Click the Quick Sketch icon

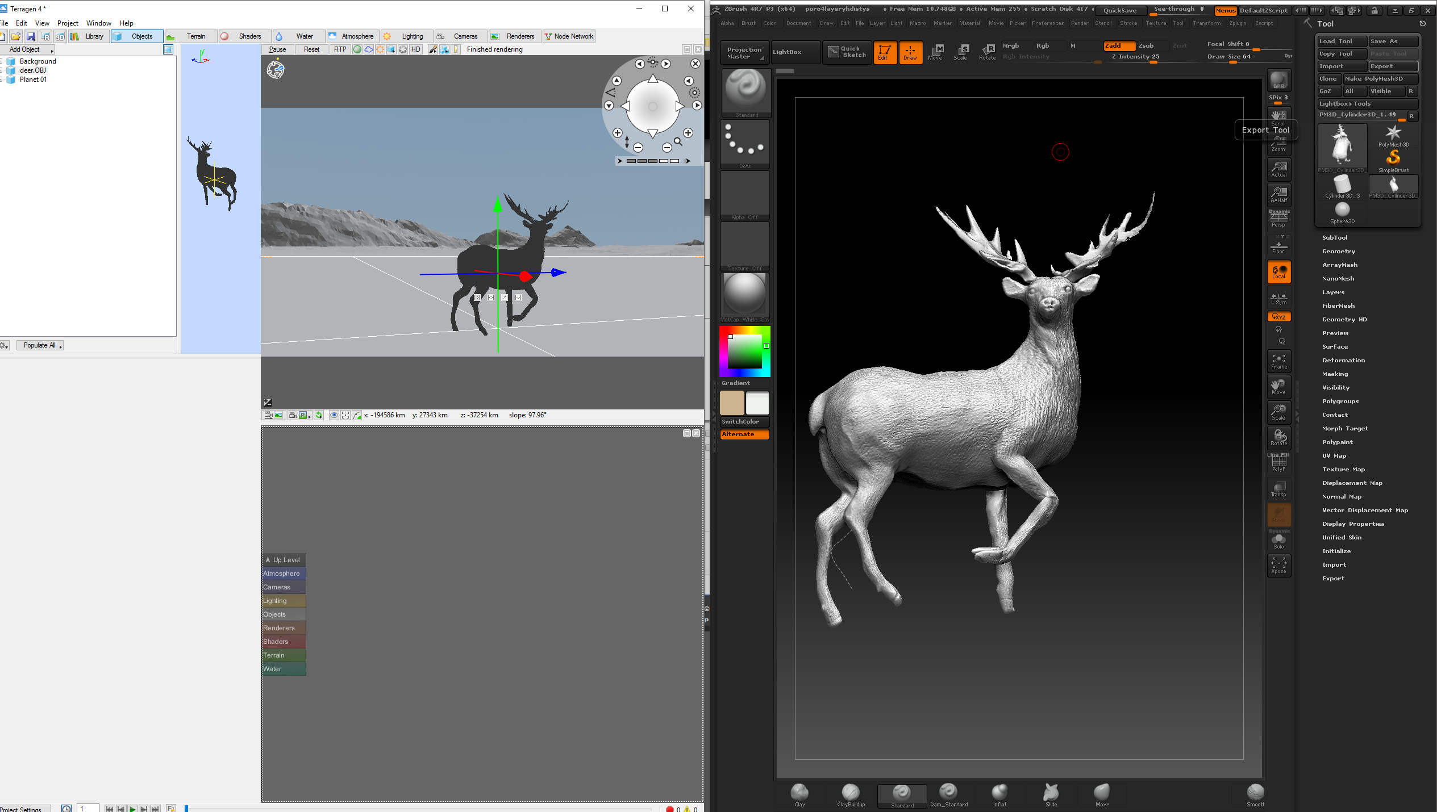[847, 52]
